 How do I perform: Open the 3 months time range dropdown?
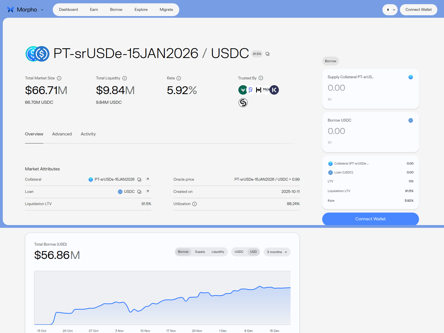(x=277, y=252)
